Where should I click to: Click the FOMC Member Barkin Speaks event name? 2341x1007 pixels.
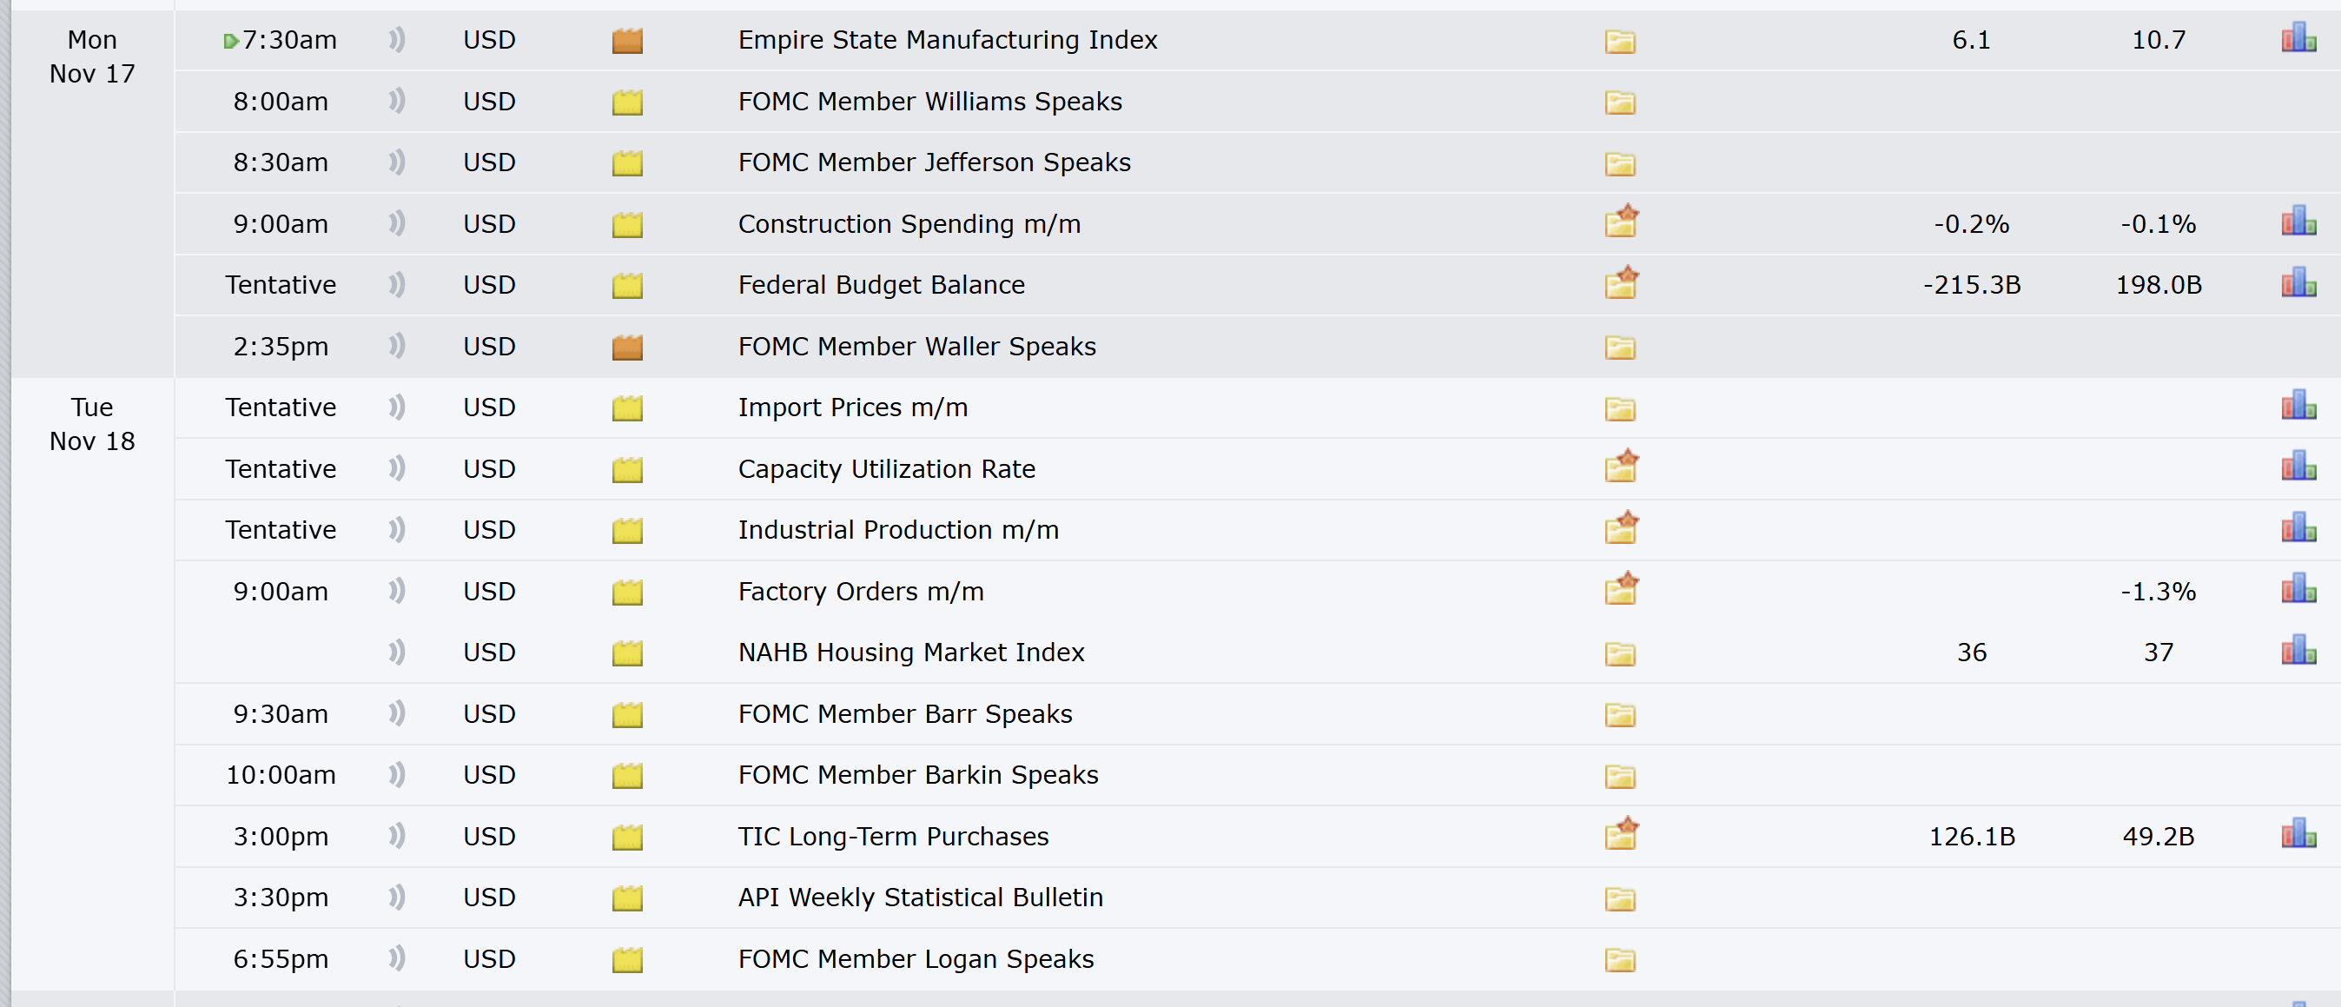coord(917,774)
